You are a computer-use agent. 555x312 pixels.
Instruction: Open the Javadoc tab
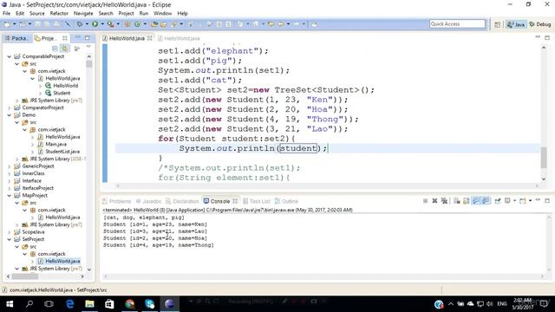tap(149, 201)
